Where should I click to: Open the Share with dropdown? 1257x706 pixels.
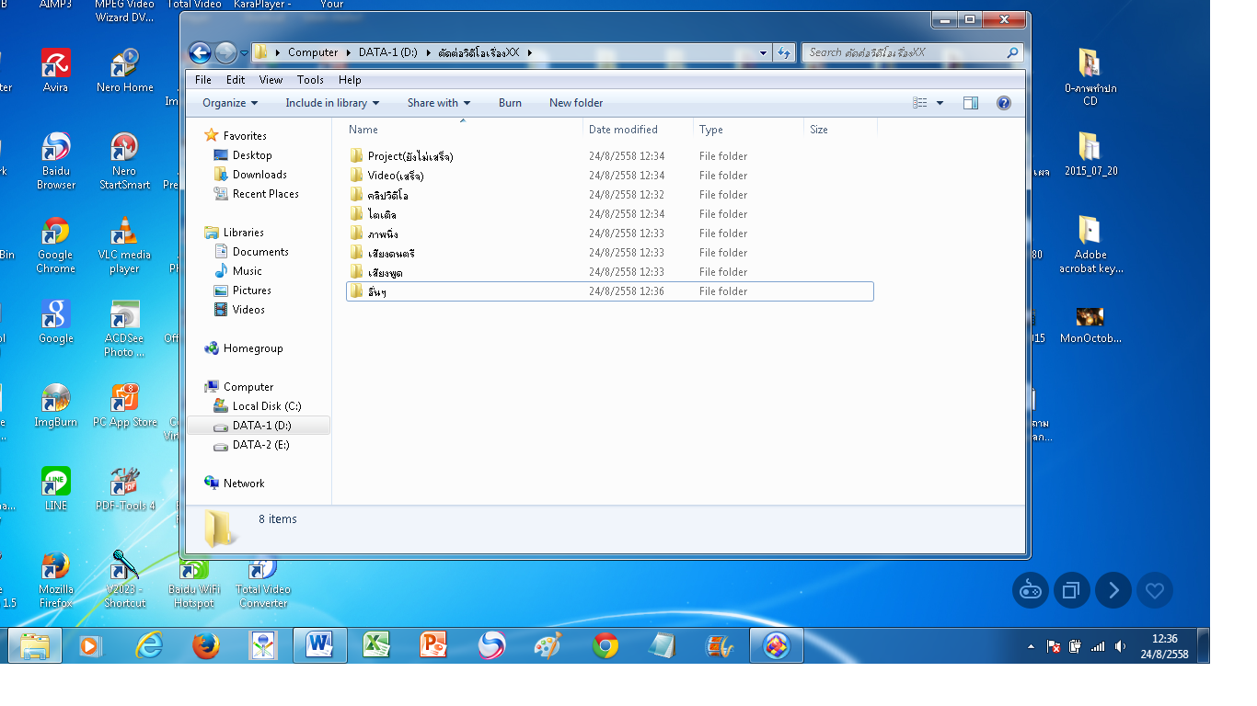tap(438, 103)
